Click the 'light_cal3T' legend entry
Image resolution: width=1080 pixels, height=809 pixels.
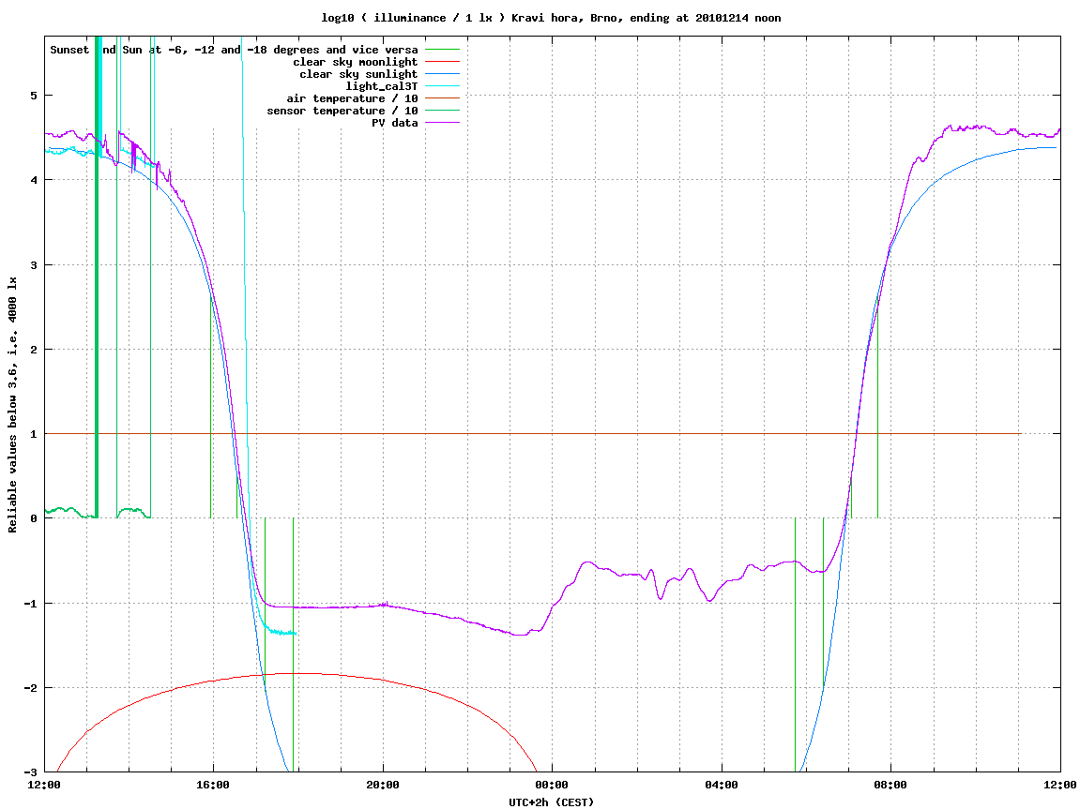[x=382, y=86]
